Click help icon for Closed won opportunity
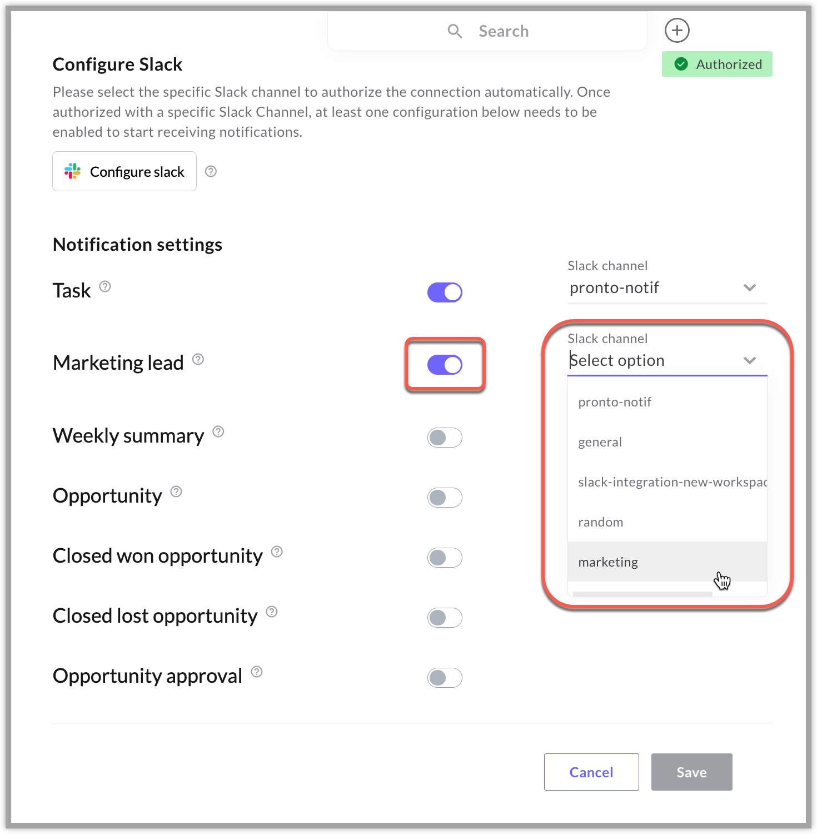Image resolution: width=817 pixels, height=834 pixels. 277,552
